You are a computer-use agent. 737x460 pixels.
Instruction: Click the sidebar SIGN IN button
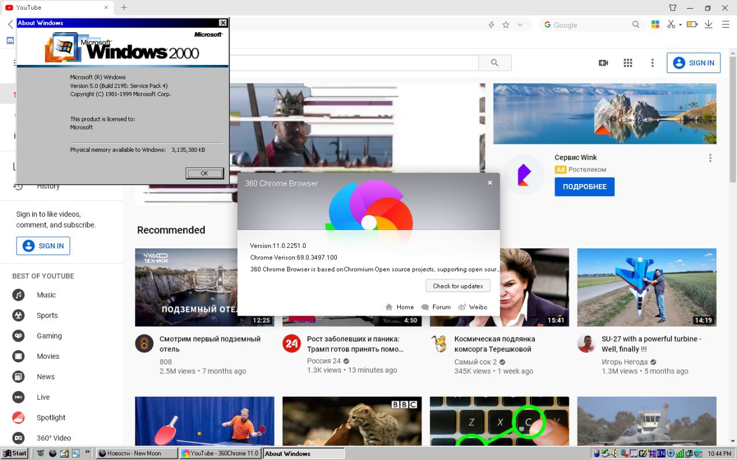(43, 246)
